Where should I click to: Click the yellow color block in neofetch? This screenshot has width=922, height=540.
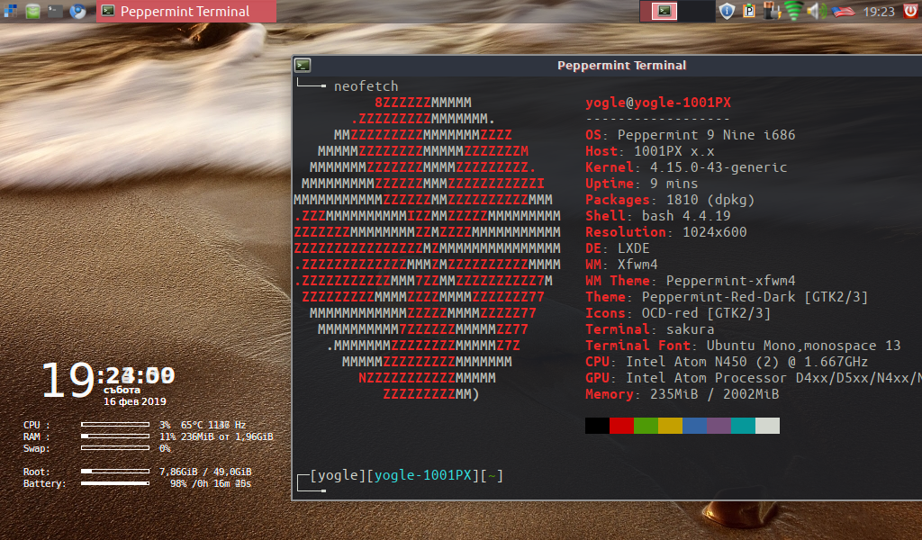pos(670,426)
